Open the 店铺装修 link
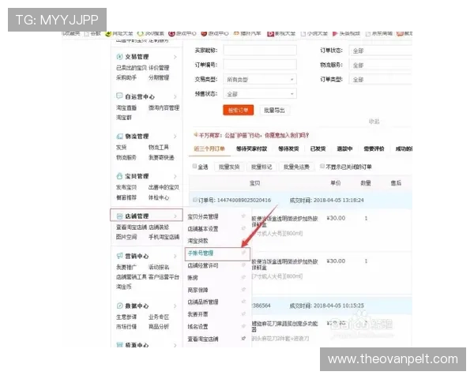Screen dimensions: 474x379 coord(159,227)
